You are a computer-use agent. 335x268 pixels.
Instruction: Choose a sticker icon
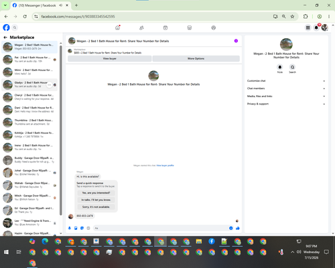click(82, 228)
